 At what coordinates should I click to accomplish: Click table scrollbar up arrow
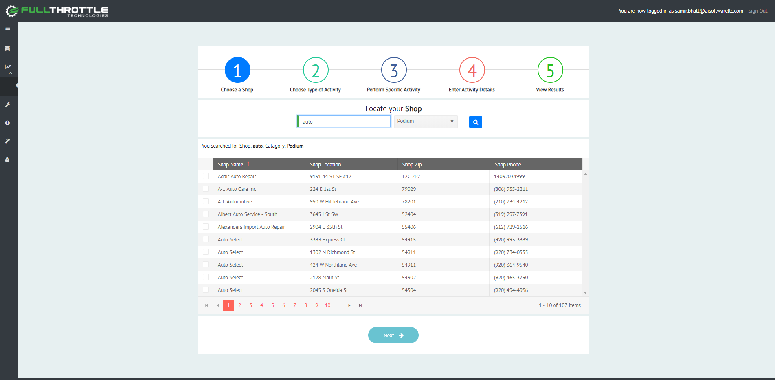click(585, 174)
